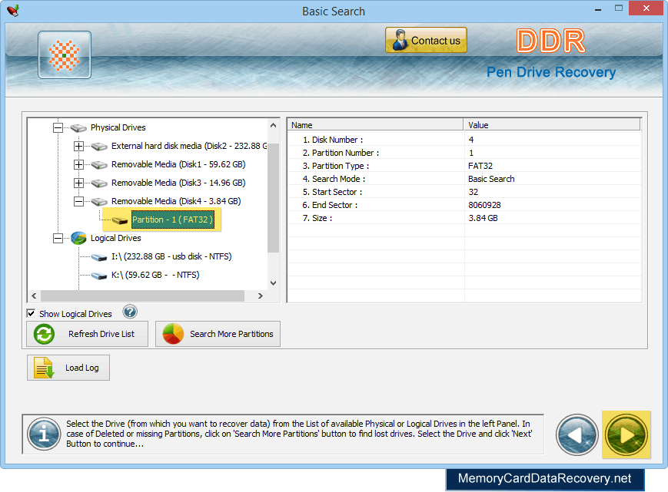Click the value '8060928' in the table
The height and width of the screenshot is (492, 668).
coord(484,205)
